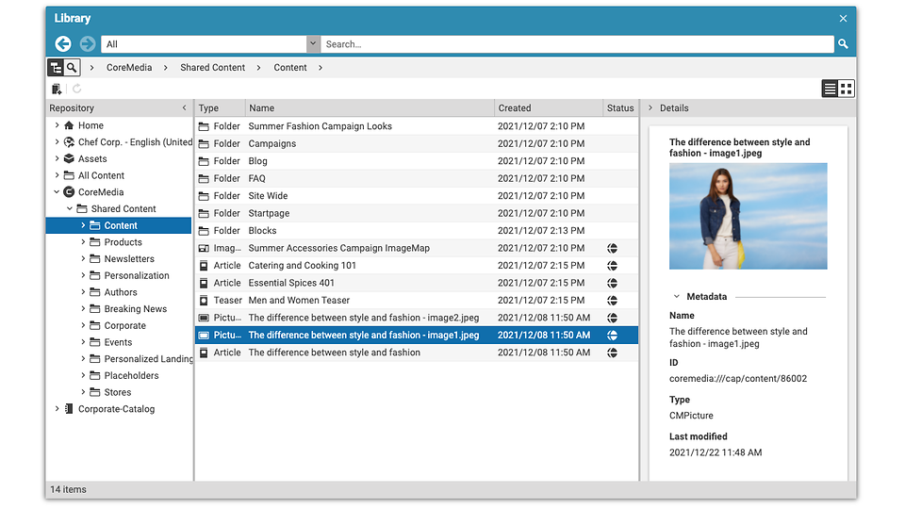Expand the Assets tree node
Viewport: 905px width, 509px height.
[x=57, y=158]
